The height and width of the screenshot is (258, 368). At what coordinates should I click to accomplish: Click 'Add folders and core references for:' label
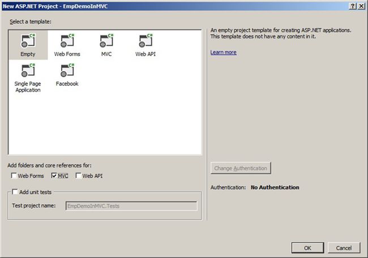pyautogui.click(x=49, y=165)
